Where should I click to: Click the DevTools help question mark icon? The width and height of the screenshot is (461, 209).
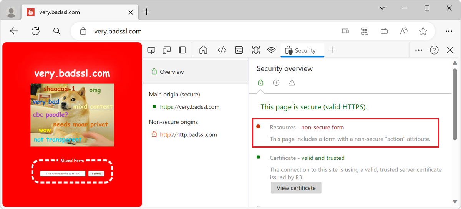434,50
